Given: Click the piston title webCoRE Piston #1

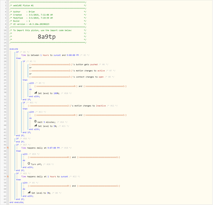Looking at the screenshot, I should (23, 5).
